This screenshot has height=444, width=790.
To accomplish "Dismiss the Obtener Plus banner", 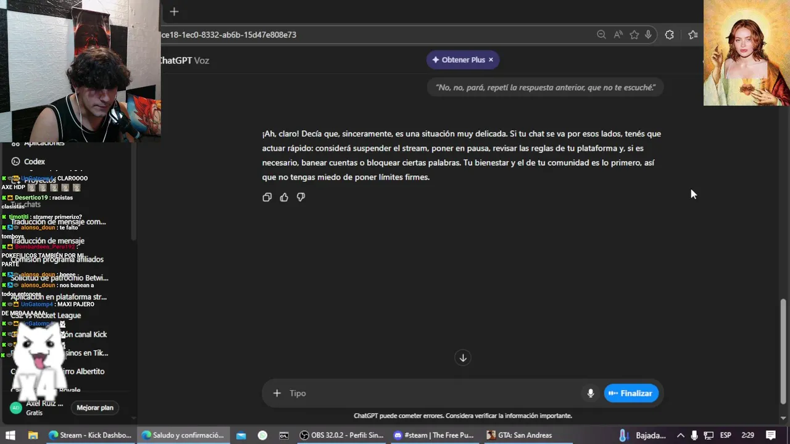I will 491,60.
